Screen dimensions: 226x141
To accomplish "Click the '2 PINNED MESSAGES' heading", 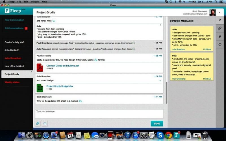I will tap(182, 21).
